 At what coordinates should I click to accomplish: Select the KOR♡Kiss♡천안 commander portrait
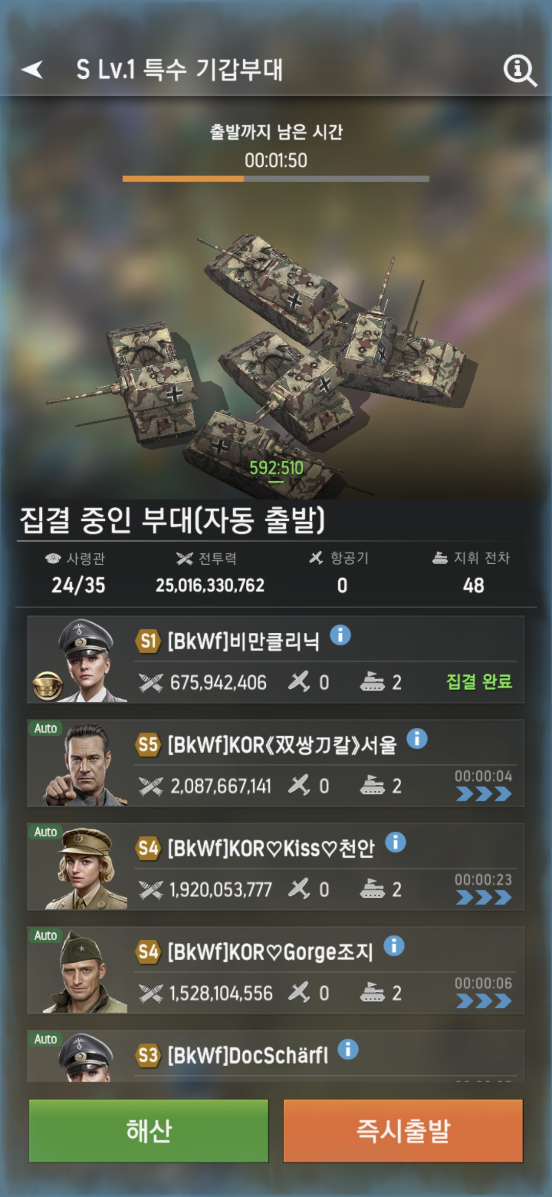click(87, 867)
